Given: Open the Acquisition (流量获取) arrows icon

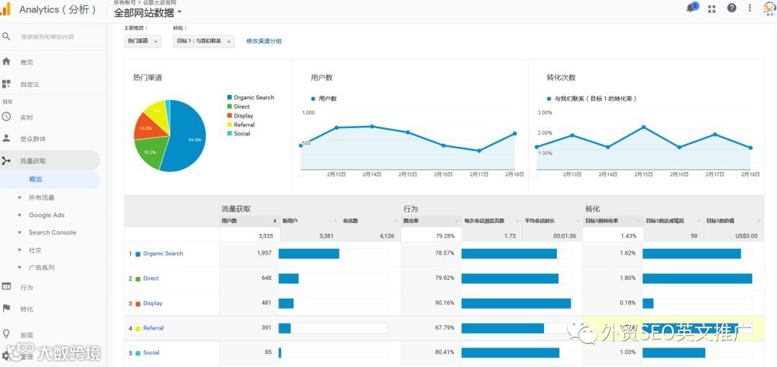Looking at the screenshot, I should (x=6, y=160).
